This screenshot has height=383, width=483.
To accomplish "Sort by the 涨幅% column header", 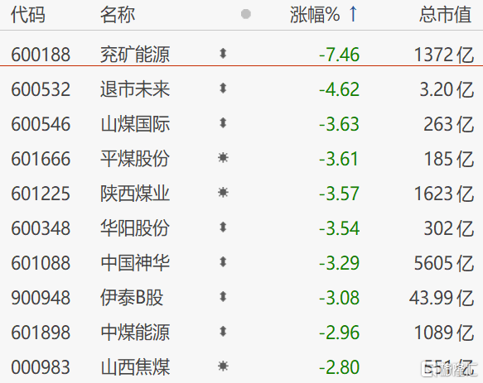I will coord(315,14).
